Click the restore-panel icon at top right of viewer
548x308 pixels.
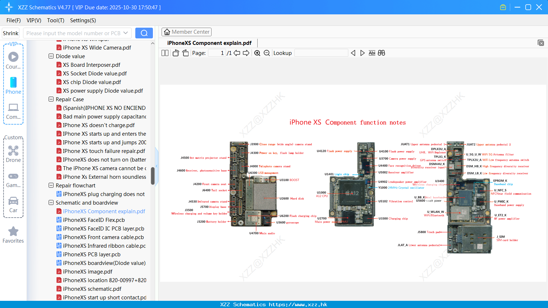[x=541, y=43]
